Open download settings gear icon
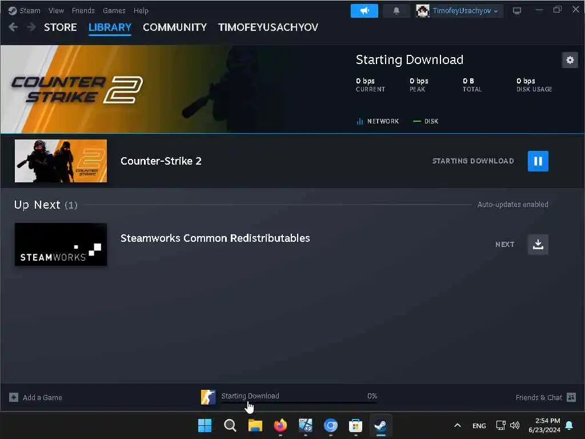The height and width of the screenshot is (439, 585). (x=570, y=59)
